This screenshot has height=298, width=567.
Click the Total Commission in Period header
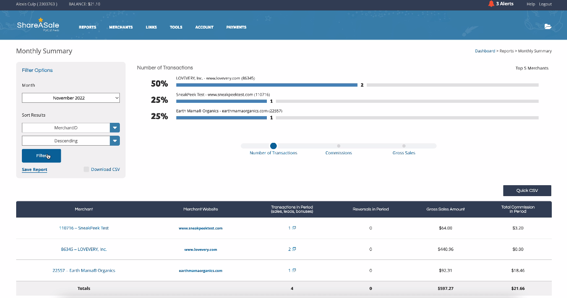pos(518,209)
